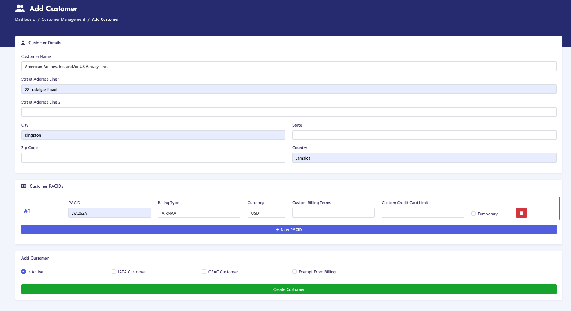
Task: Click the Zip Code input box
Action: click(x=153, y=158)
